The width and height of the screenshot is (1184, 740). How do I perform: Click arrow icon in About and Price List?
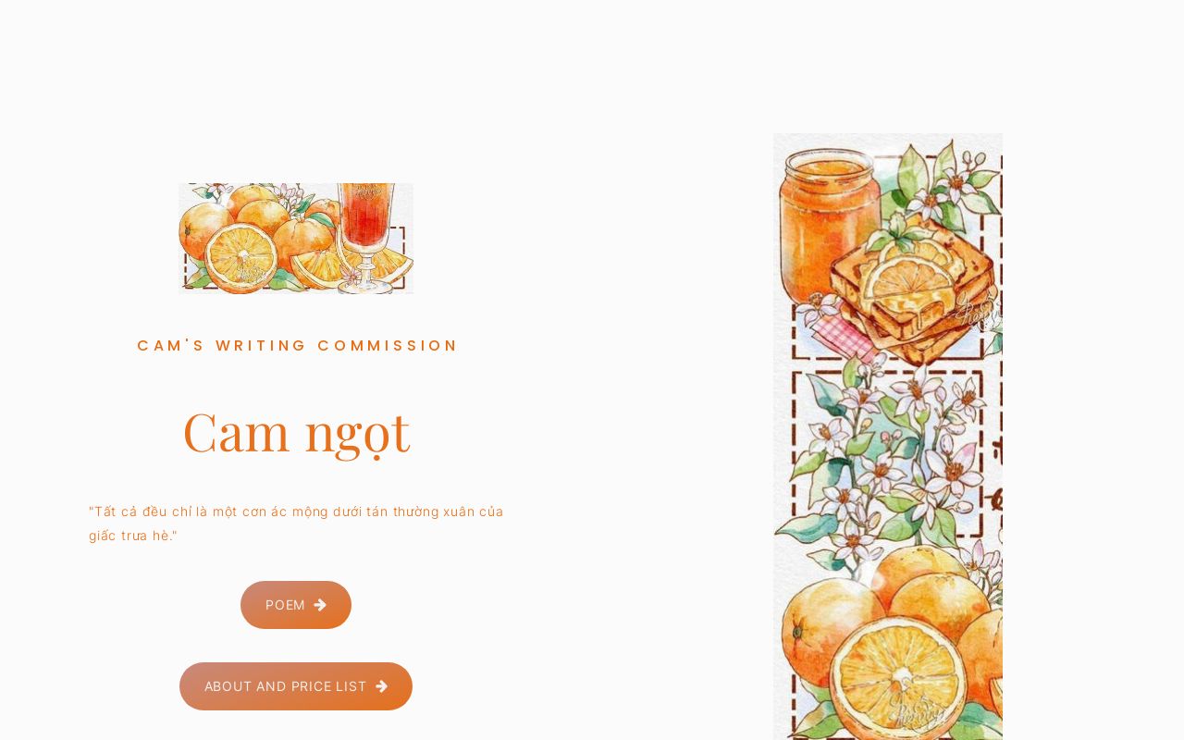(381, 686)
